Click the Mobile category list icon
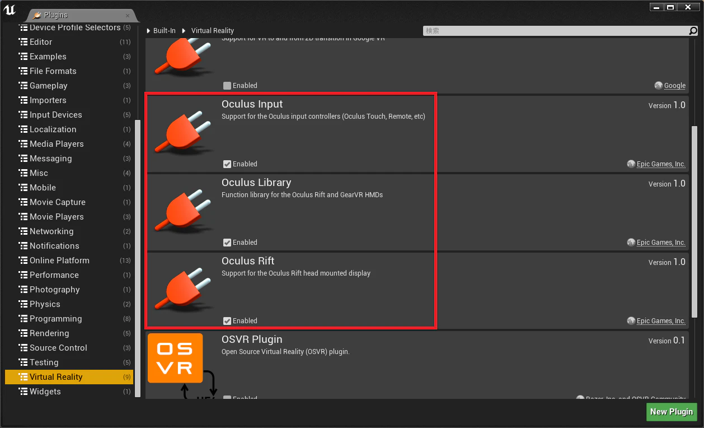 [23, 188]
